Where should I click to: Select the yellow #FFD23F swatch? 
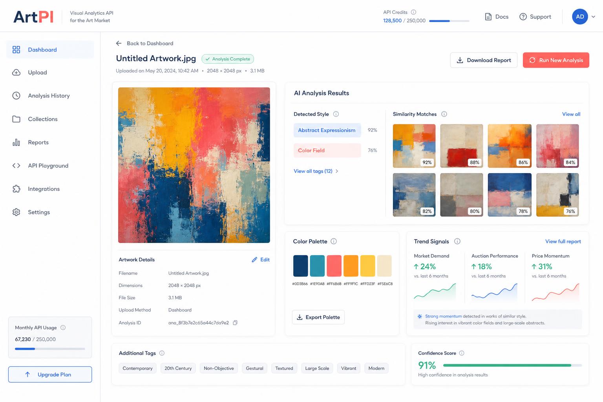point(368,266)
